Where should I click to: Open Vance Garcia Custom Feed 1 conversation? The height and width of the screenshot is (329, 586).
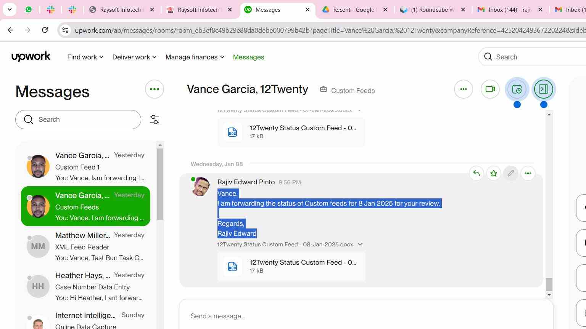[85, 166]
